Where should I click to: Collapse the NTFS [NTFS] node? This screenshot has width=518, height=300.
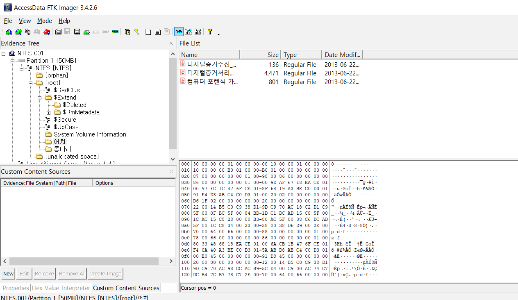click(x=22, y=68)
